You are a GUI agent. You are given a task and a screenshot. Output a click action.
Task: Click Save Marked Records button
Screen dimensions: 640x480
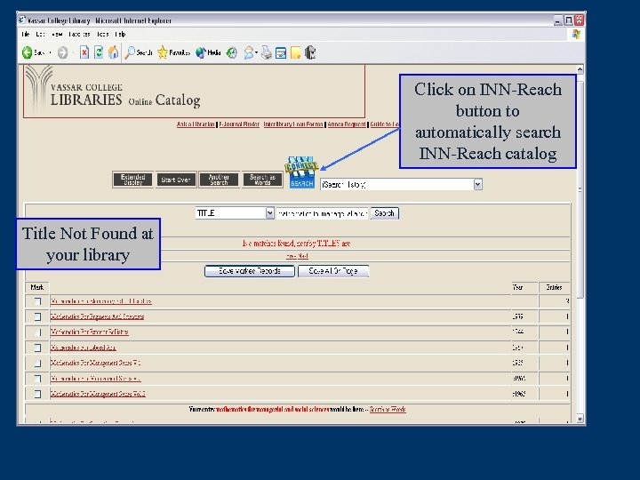click(250, 271)
